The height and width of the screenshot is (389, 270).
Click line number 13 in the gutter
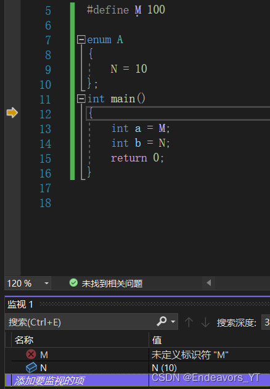[x=46, y=129]
